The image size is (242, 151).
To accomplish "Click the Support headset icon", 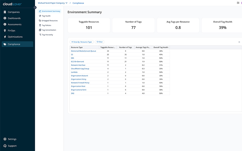I will (x=5, y=146).
